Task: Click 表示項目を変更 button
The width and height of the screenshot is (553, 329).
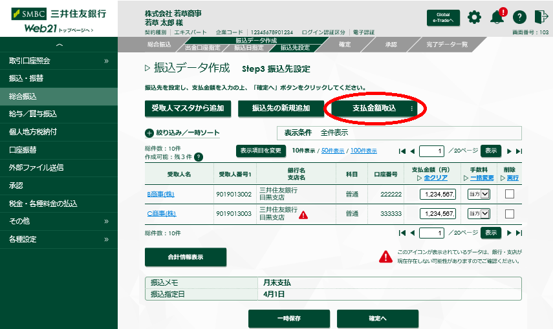Action: [x=261, y=151]
